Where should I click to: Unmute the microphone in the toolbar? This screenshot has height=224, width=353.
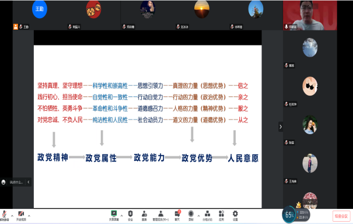coord(4,215)
